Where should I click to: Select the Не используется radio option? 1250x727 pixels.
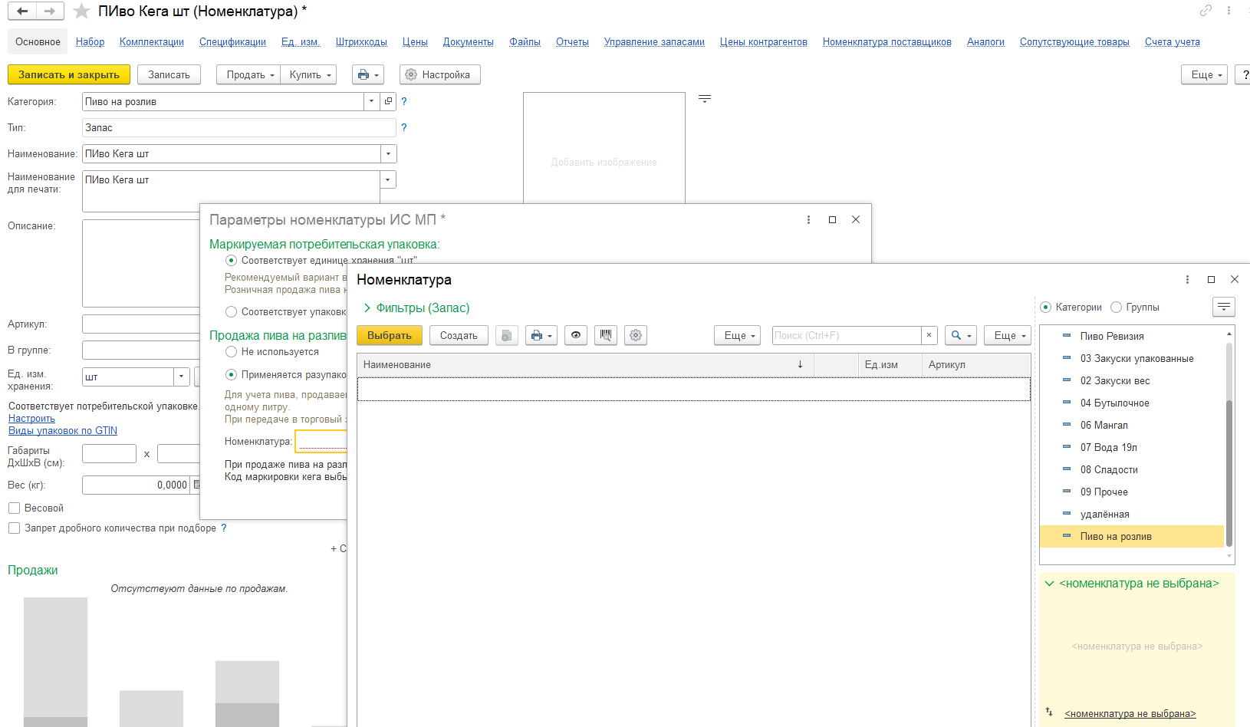coord(231,352)
